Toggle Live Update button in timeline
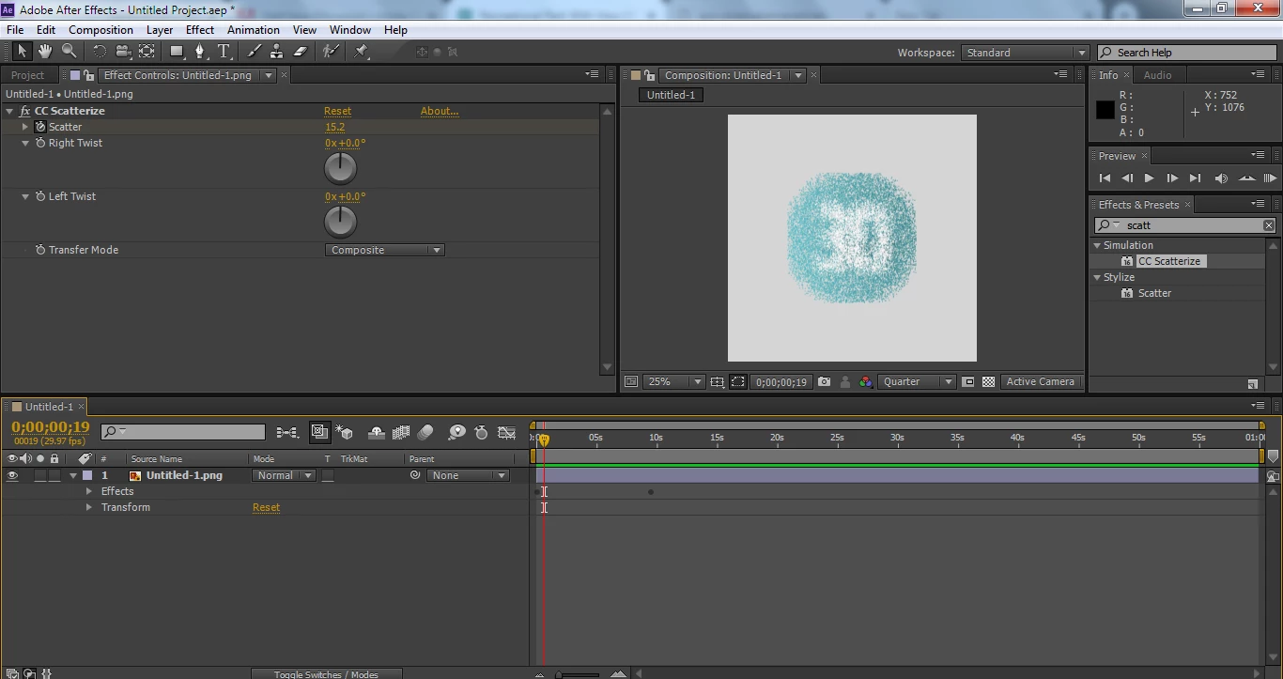1283x679 pixels. tap(319, 432)
